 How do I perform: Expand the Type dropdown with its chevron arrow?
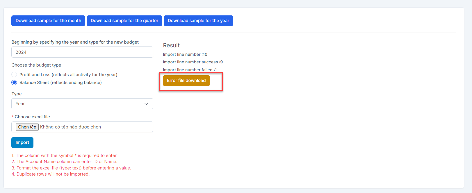(146, 104)
